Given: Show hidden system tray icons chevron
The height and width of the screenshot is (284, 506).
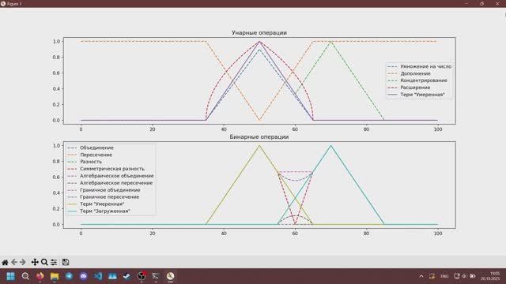Looking at the screenshot, I should pos(421,276).
